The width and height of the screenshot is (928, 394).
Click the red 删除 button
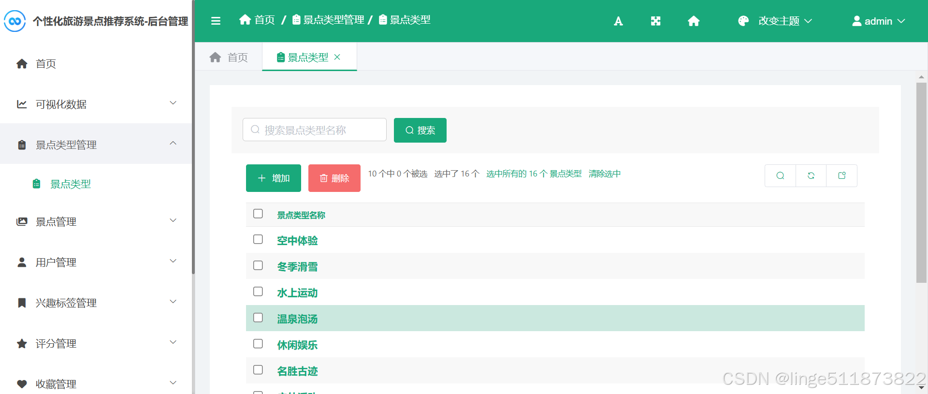coord(334,178)
